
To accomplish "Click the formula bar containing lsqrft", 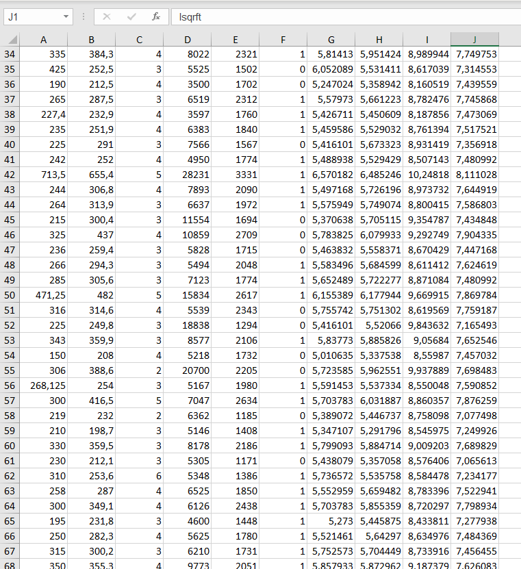I will [x=346, y=16].
